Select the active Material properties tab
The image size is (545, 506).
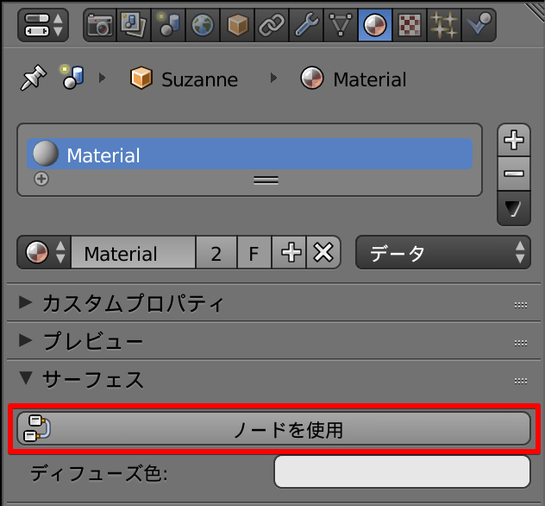[x=375, y=25]
